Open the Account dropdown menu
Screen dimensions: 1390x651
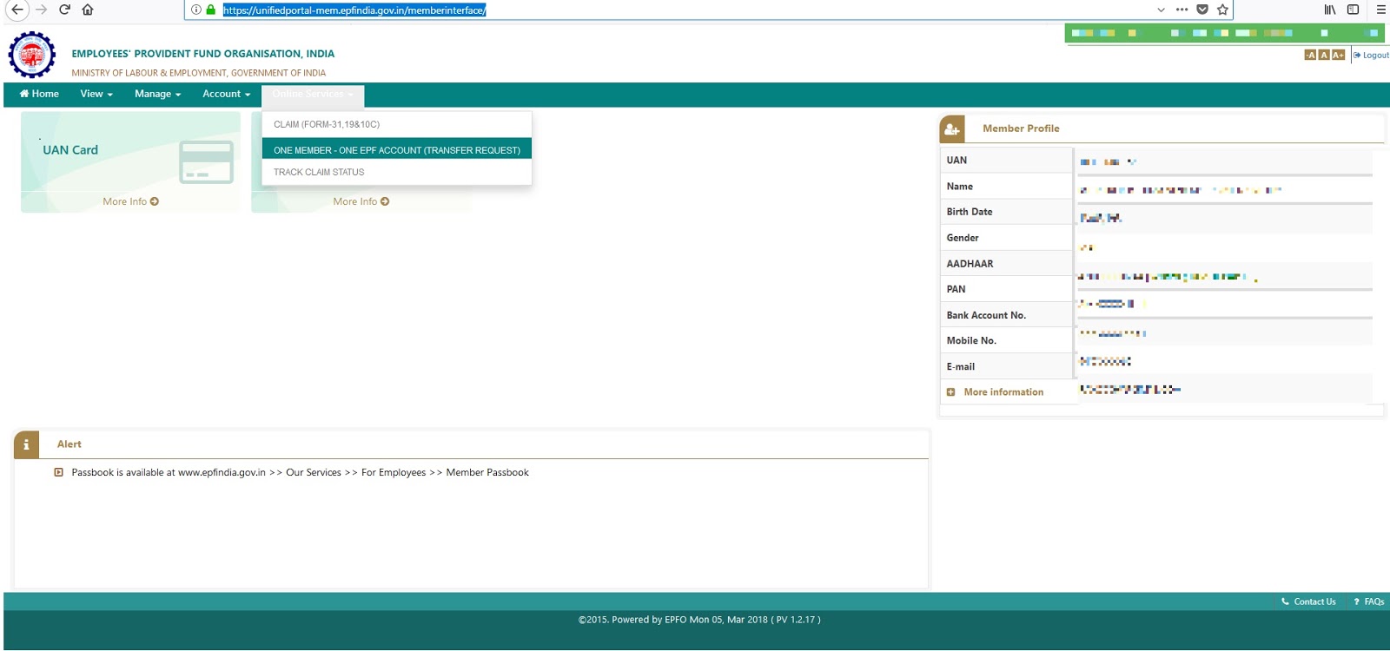click(226, 94)
